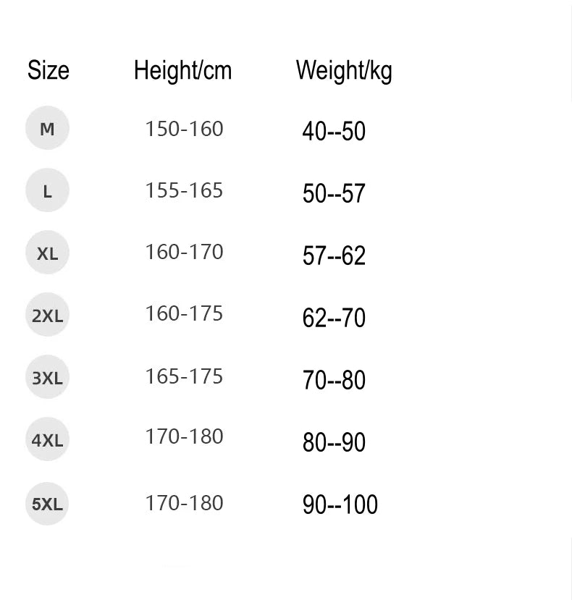Click the Weight/kg column header
Screen dimensions: 572x600
[344, 71]
